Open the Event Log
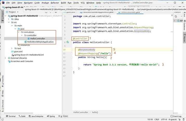This screenshot has height=121, width=186. coord(176,116)
